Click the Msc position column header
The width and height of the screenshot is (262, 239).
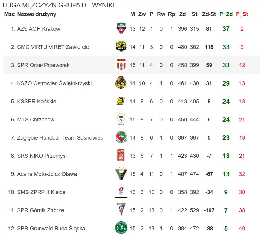click(10, 14)
